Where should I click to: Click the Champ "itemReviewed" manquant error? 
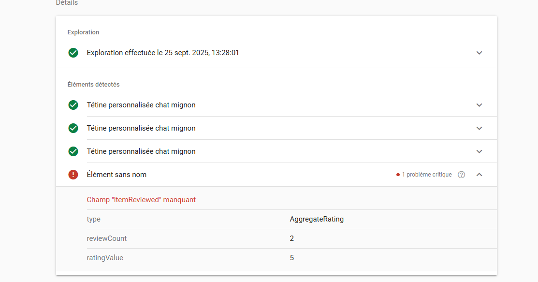[141, 200]
